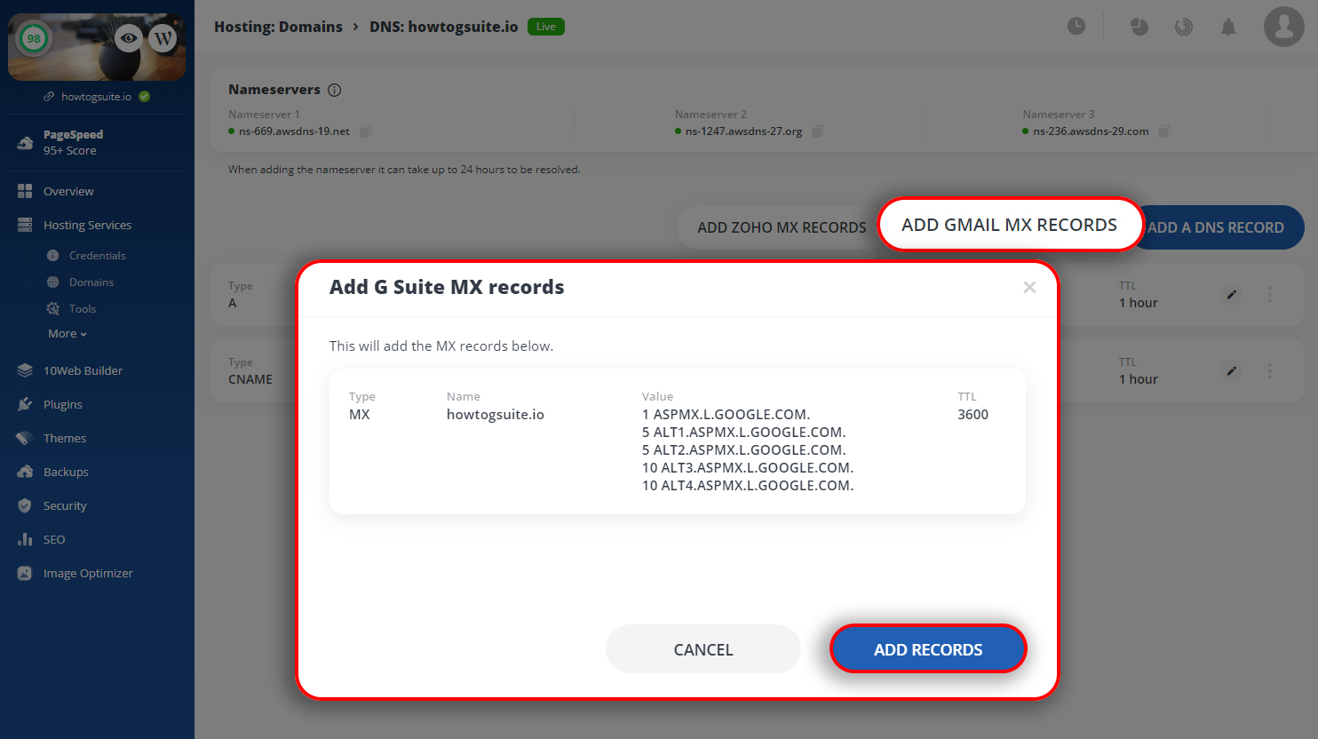The image size is (1318, 739).
Task: Select ns-236.awsdns-29.com text
Action: (x=1091, y=131)
